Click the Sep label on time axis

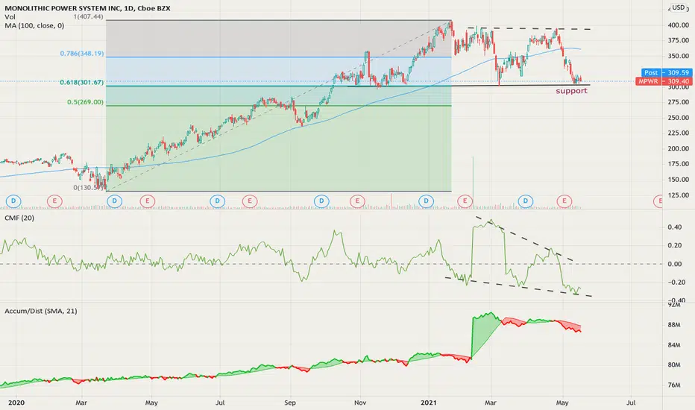[x=290, y=403]
